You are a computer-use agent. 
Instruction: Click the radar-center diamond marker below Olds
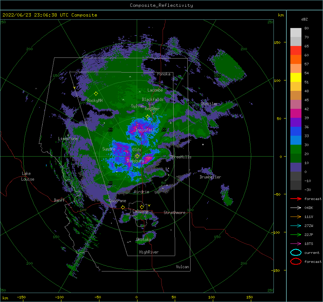pyautogui.click(x=137, y=156)
